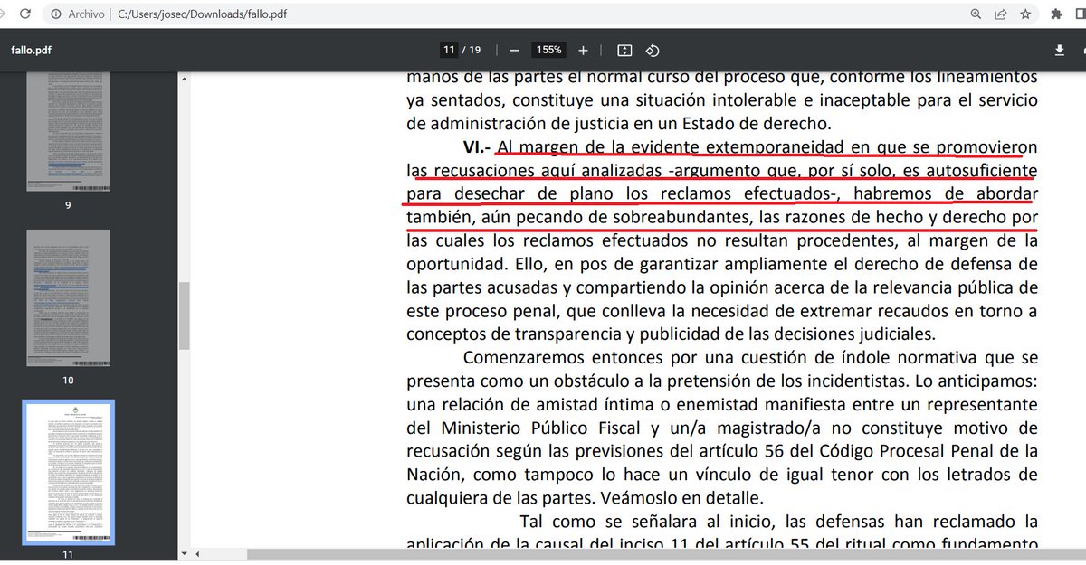This screenshot has width=1086, height=565.
Task: Go forward with the browser arrow icon
Action: point(4,14)
